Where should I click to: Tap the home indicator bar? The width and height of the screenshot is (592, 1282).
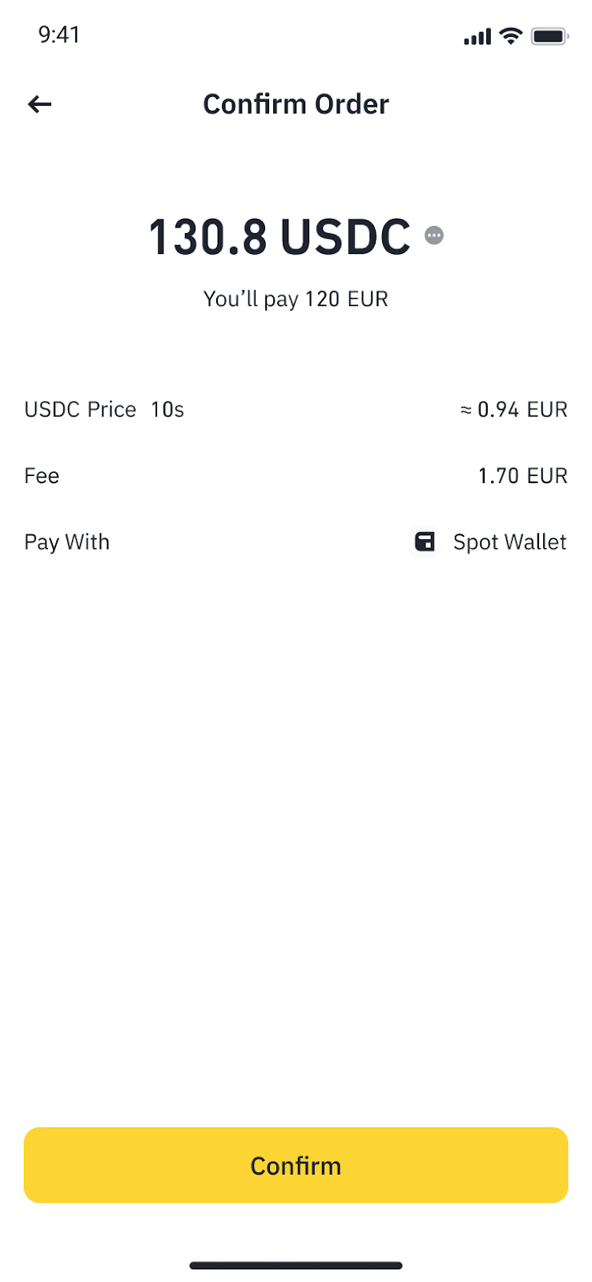tap(296, 1266)
